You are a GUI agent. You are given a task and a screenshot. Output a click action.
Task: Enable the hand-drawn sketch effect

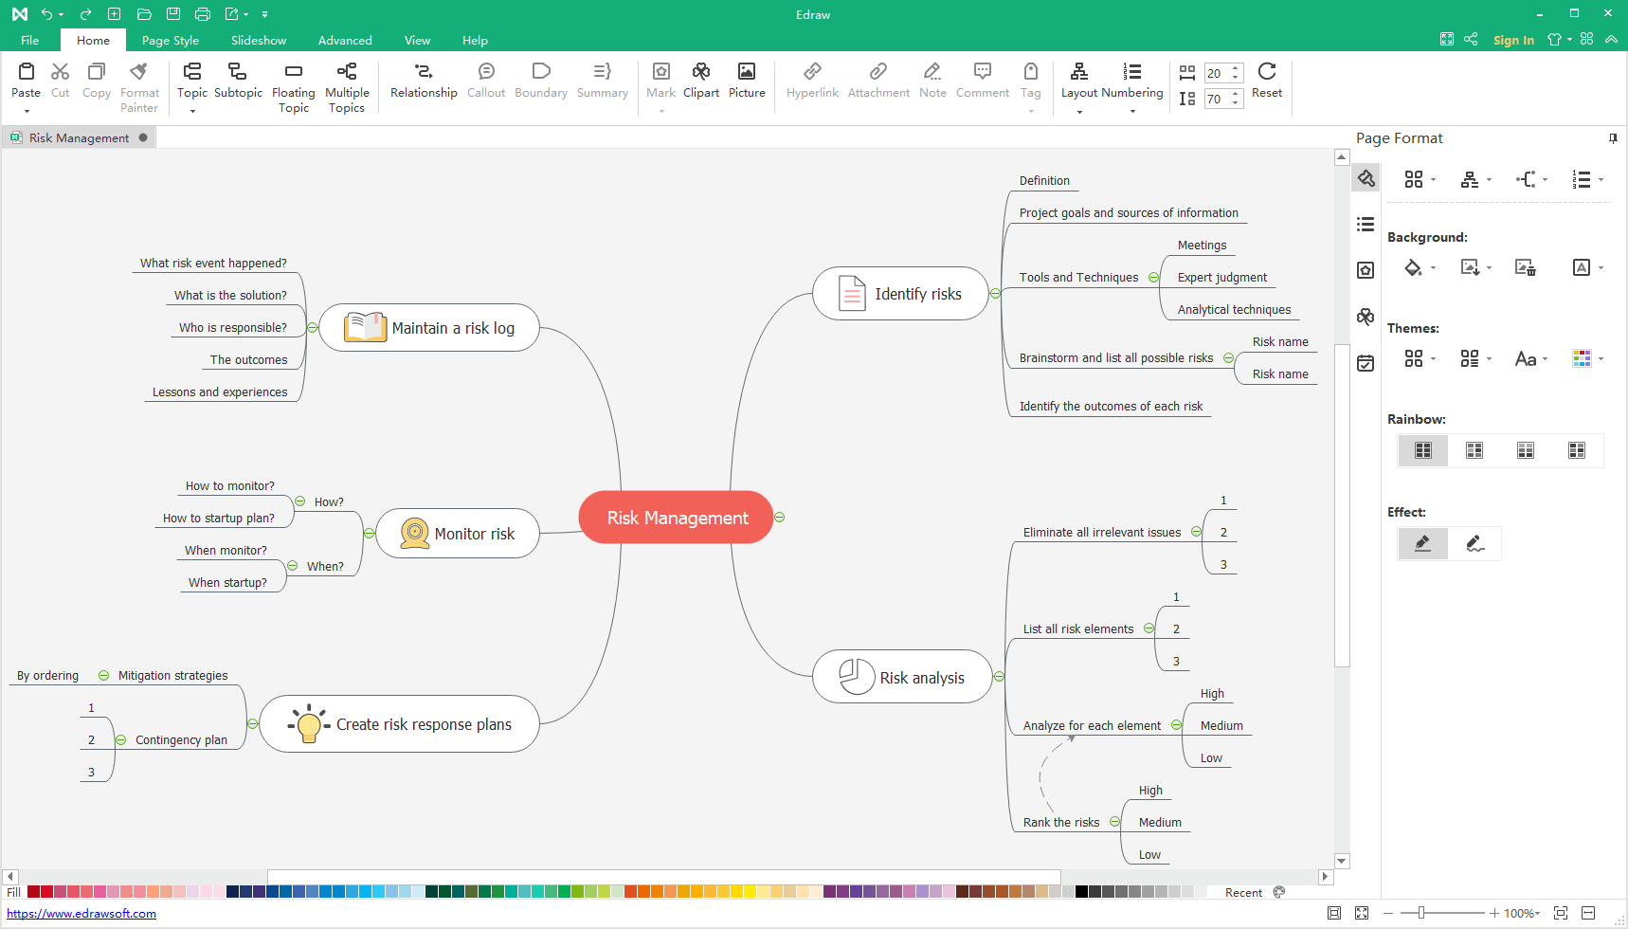pos(1474,543)
